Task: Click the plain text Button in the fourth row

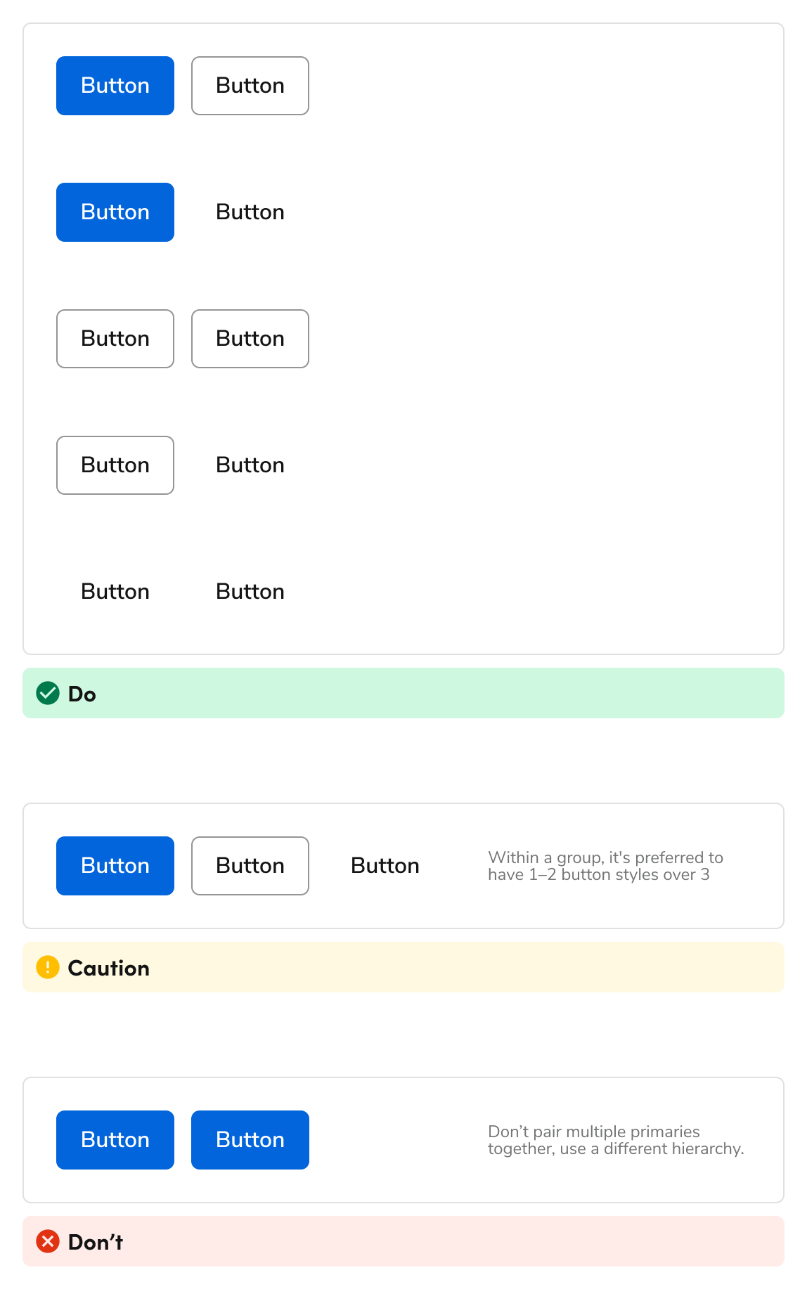Action: pos(250,465)
